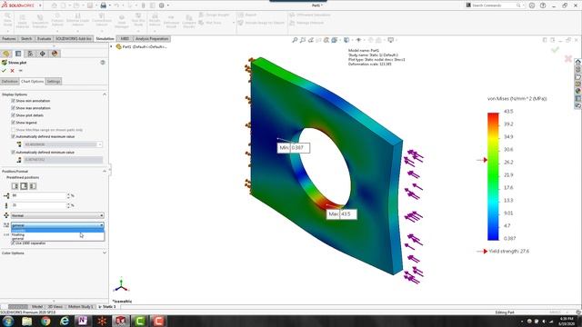This screenshot has width=582, height=327.
Task: Cancel the Stress plot with red X
Action: pos(12,71)
